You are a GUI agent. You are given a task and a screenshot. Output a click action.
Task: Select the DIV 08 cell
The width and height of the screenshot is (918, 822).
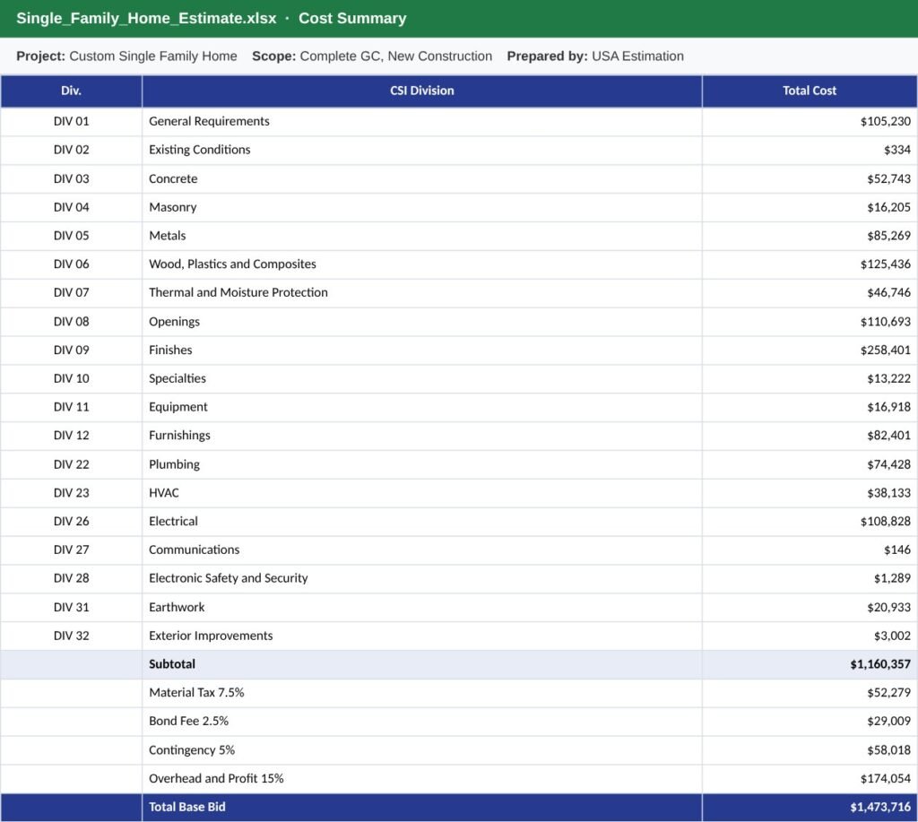click(71, 322)
